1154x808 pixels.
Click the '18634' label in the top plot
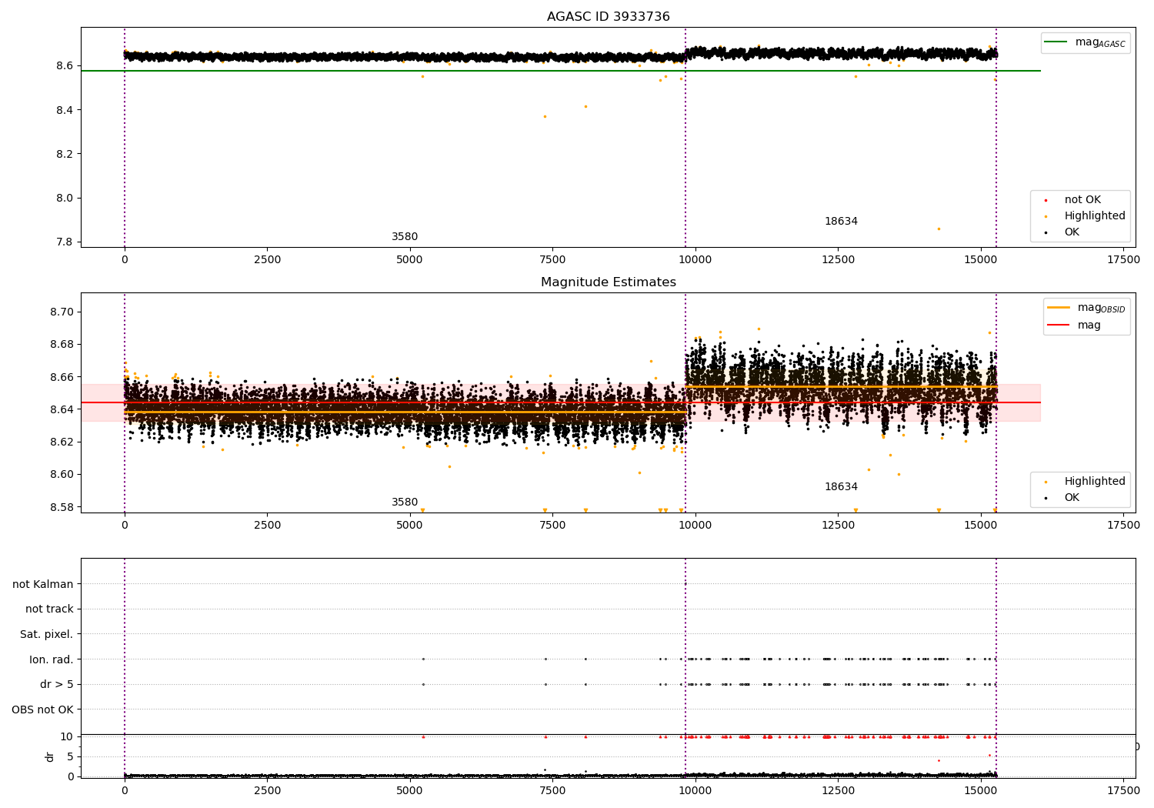pyautogui.click(x=841, y=222)
